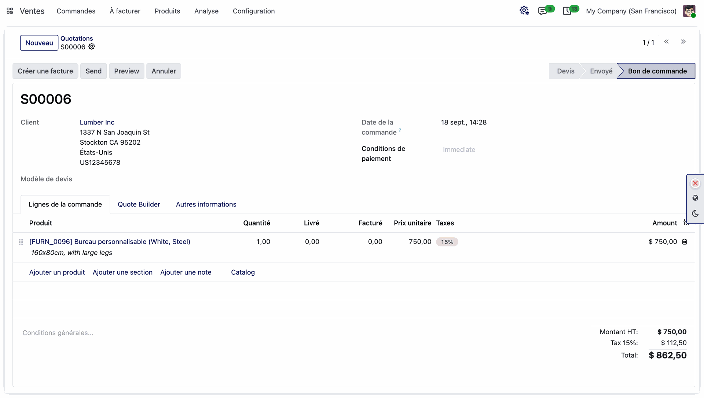Open the company switcher My Company (San Francisco)
This screenshot has height=398, width=704.
tap(631, 11)
